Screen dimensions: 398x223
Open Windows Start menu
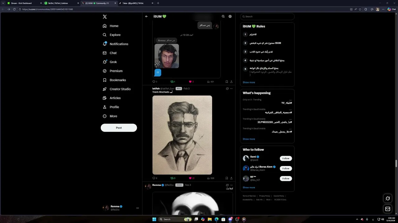coord(154,219)
